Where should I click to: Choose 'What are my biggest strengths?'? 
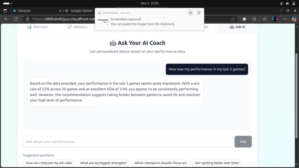[x=103, y=163]
